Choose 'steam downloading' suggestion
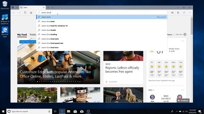This screenshot has width=204, height=114. [102, 35]
